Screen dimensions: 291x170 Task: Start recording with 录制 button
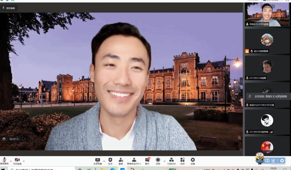point(158,161)
